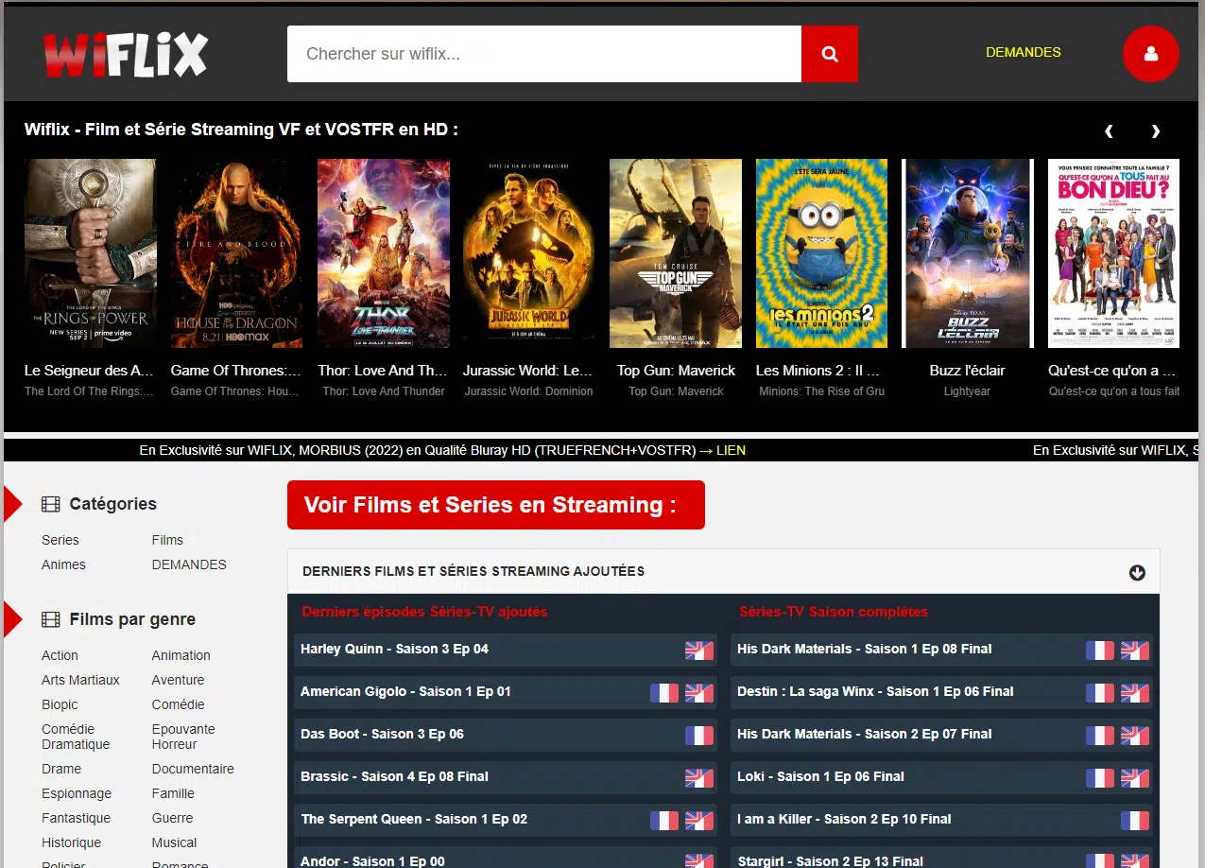Open Top Gun Maverick poster
Image resolution: width=1205 pixels, height=868 pixels.
tap(676, 253)
